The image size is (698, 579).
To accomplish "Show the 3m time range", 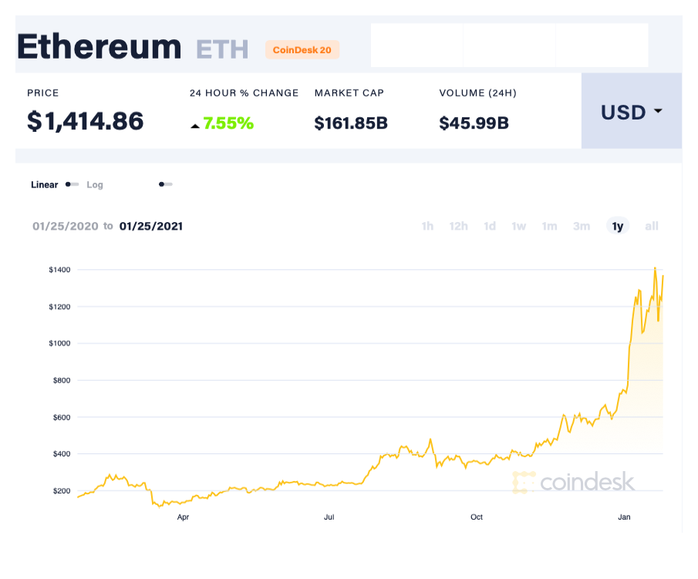I will click(582, 226).
